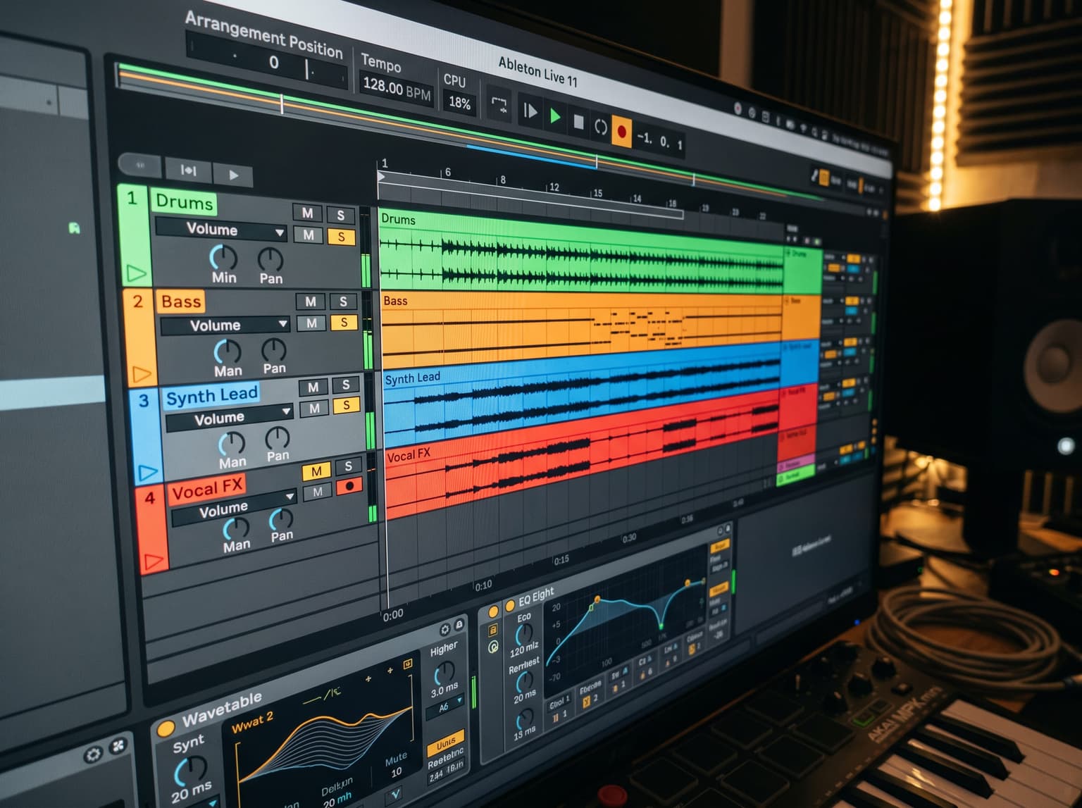Viewport: 1082px width, 808px height.
Task: Toggle the upper S button on Vocal FX
Action: point(348,466)
